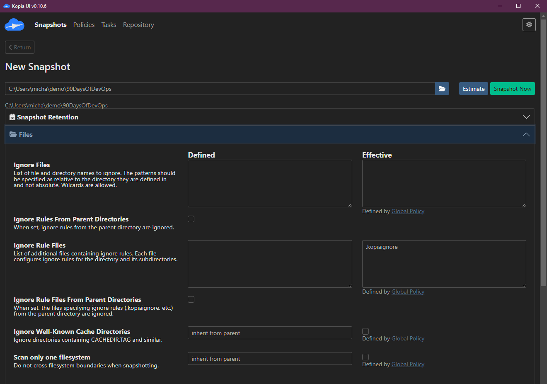This screenshot has width=547, height=384.
Task: Open the Repository tab
Action: (138, 25)
